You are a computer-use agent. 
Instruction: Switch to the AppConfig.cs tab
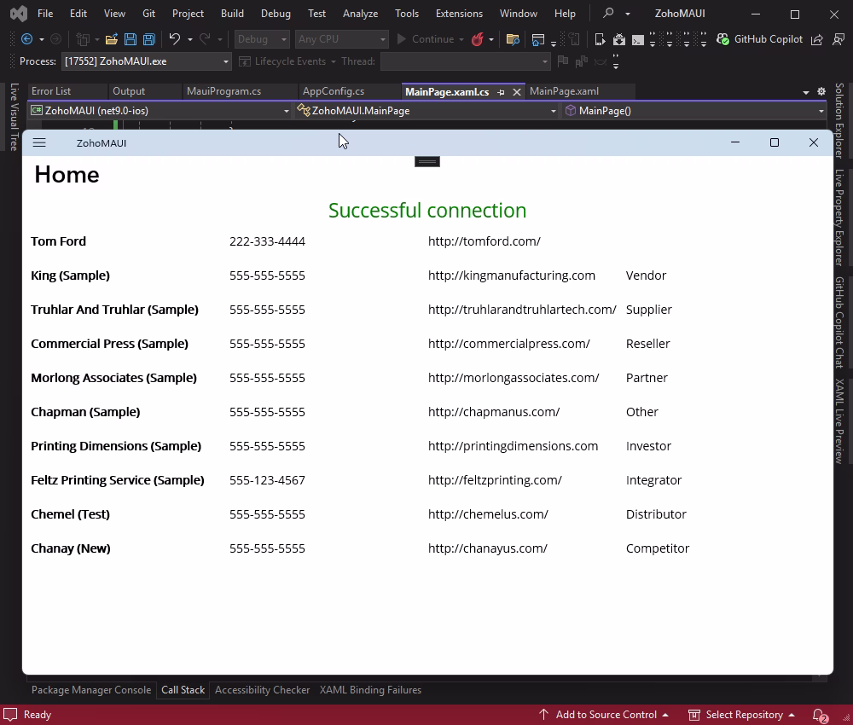click(x=334, y=91)
